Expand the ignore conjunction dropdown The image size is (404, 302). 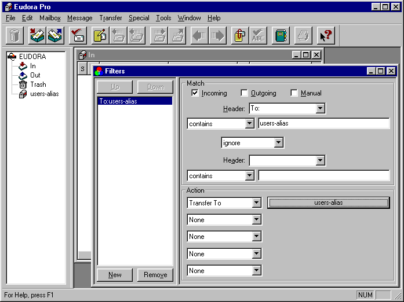pyautogui.click(x=278, y=142)
